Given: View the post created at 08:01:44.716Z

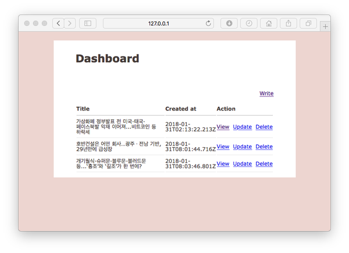Looking at the screenshot, I should [x=223, y=147].
